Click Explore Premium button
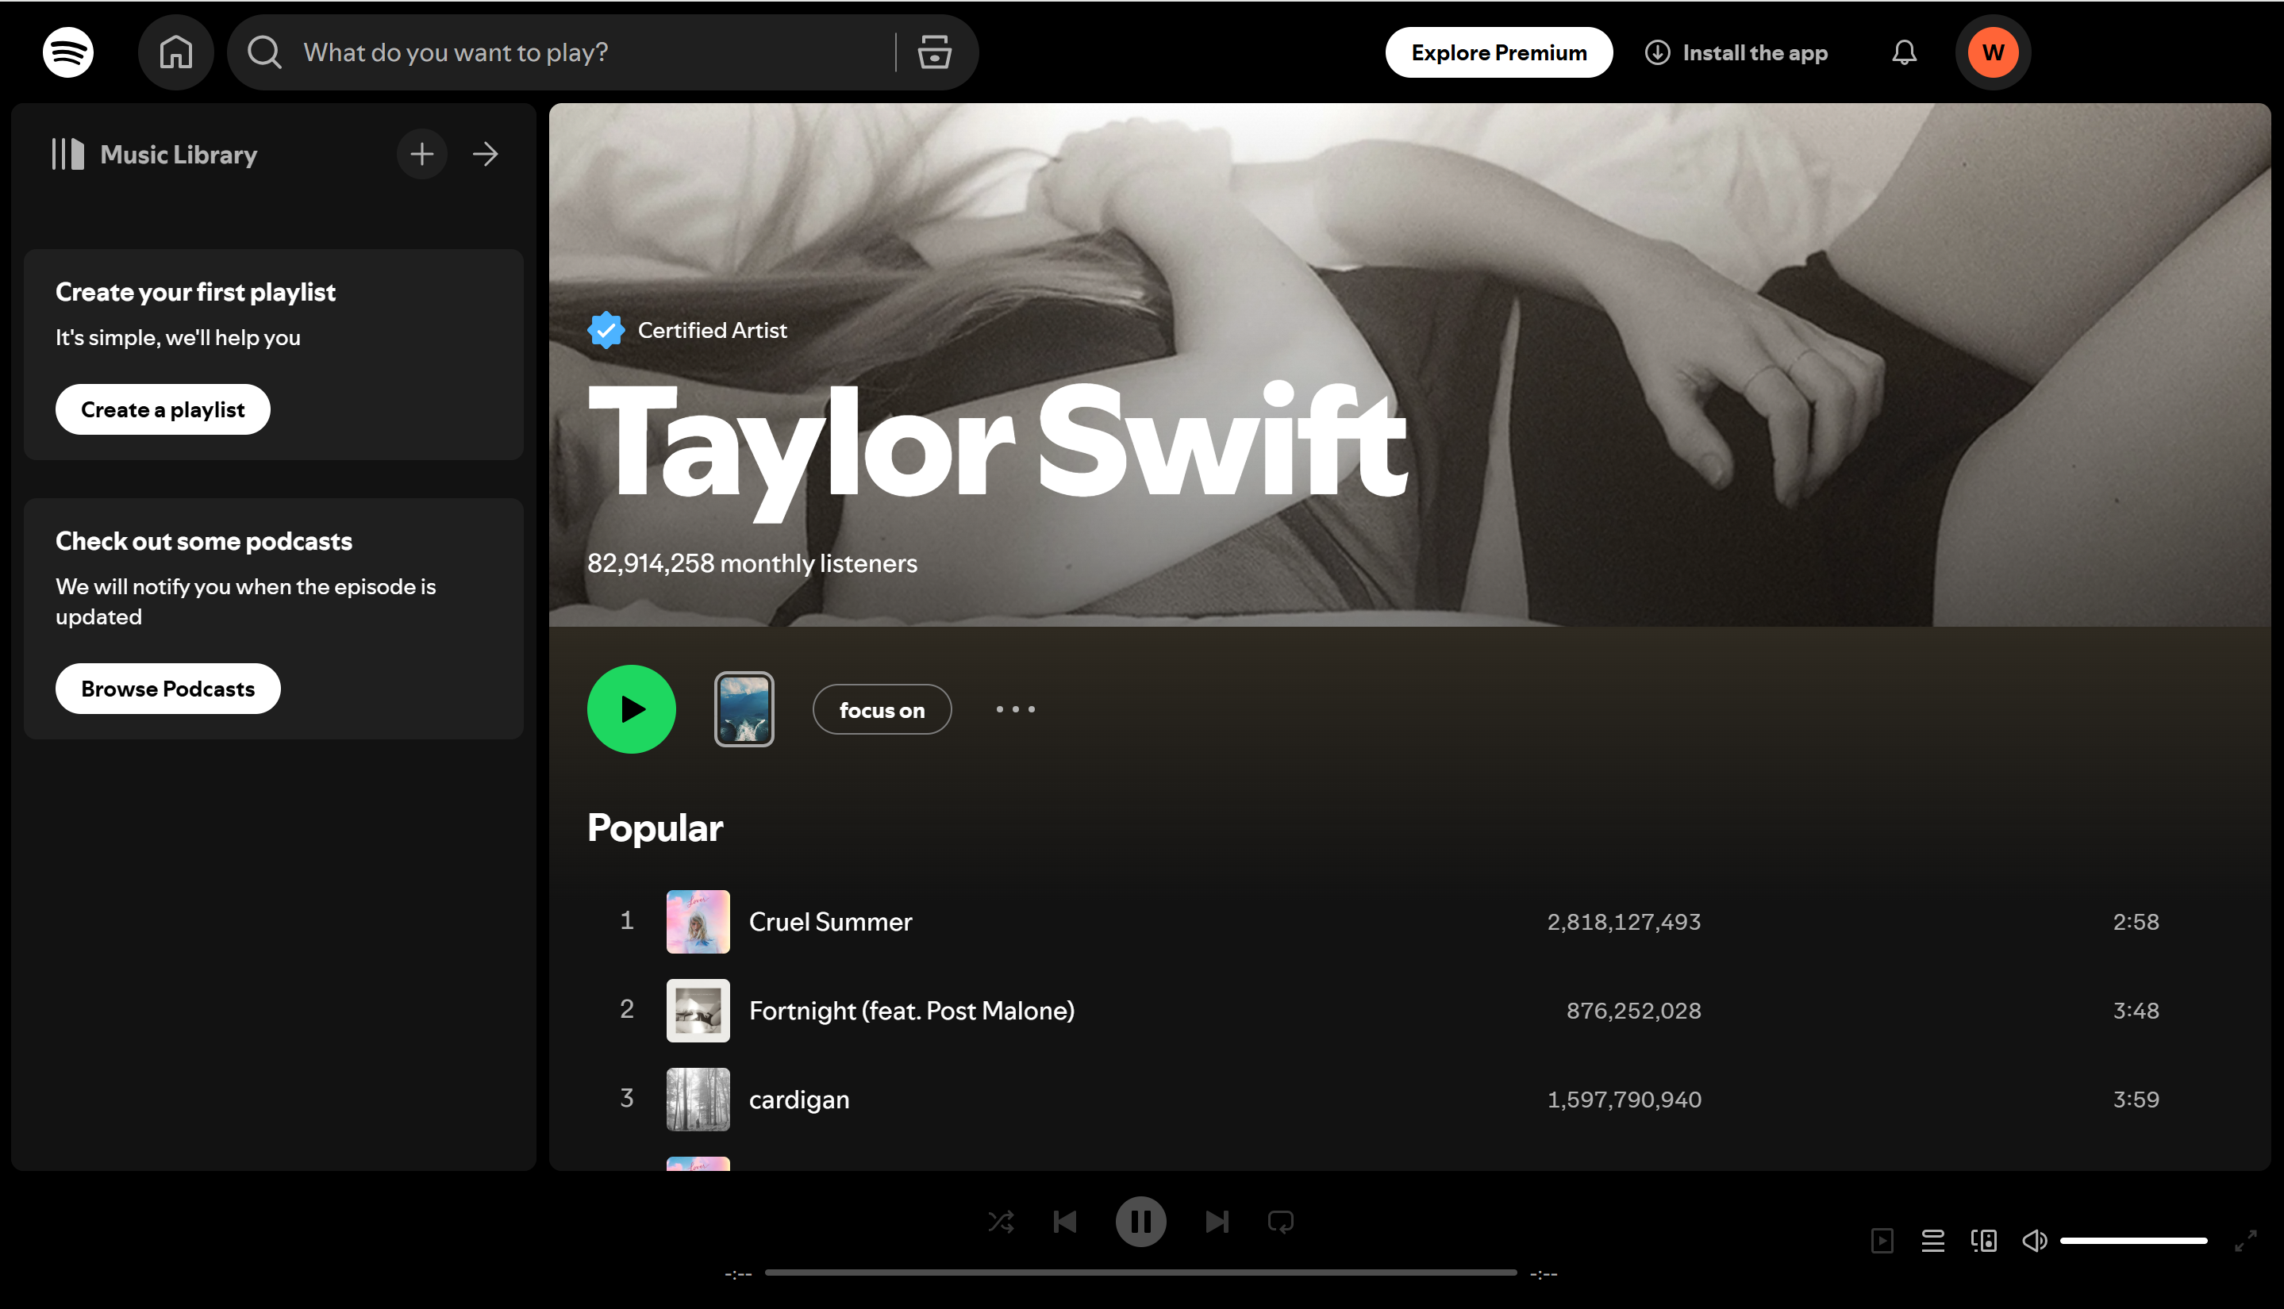The width and height of the screenshot is (2284, 1309). pos(1498,52)
